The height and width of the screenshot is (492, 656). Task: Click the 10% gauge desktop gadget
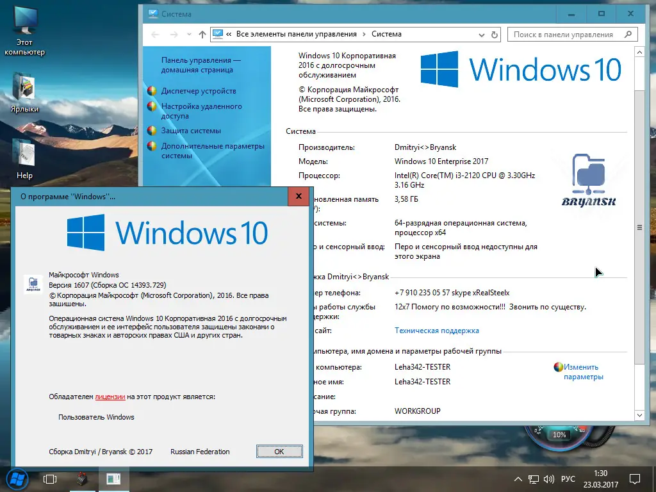tap(559, 436)
